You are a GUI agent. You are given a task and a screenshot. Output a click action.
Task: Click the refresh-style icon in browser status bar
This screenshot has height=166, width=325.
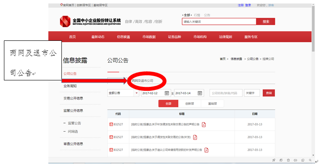point(281,160)
